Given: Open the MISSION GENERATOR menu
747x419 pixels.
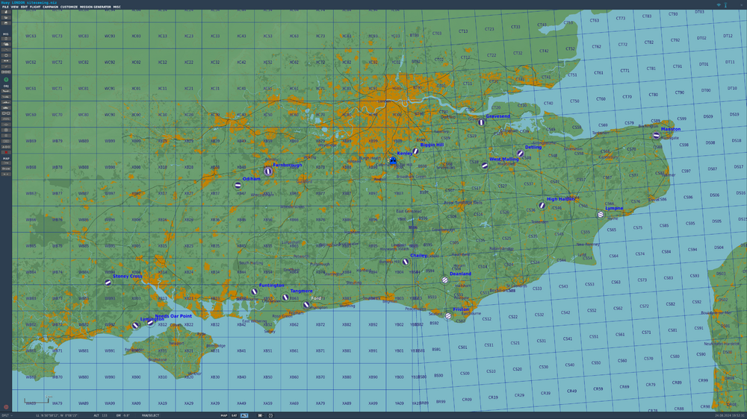Looking at the screenshot, I should pos(96,7).
